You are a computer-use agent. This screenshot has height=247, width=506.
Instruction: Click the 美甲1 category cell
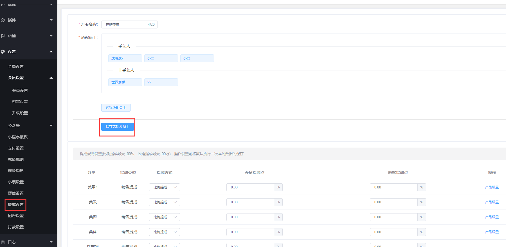click(x=93, y=187)
